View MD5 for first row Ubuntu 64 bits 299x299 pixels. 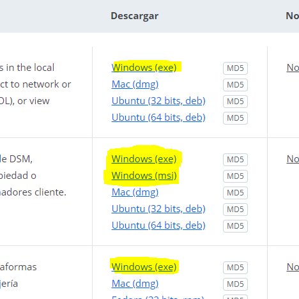tap(235, 118)
